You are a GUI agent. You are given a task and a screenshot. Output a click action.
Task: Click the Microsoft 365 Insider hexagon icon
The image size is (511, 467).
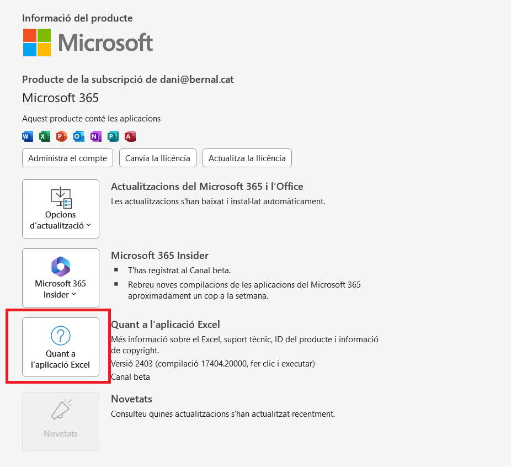pos(61,266)
